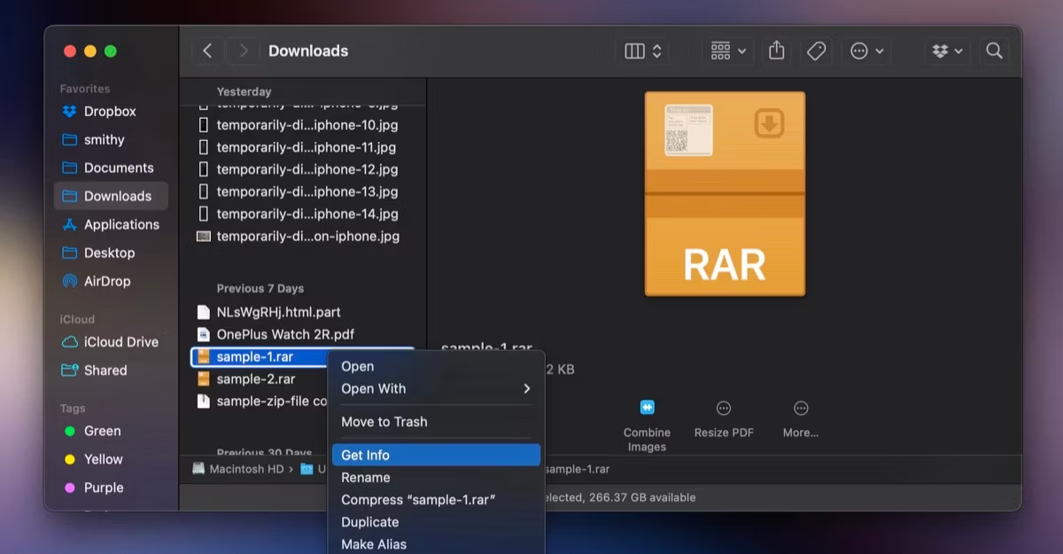The width and height of the screenshot is (1063, 554).
Task: Select Move to Trash menu entry
Action: pyautogui.click(x=384, y=422)
